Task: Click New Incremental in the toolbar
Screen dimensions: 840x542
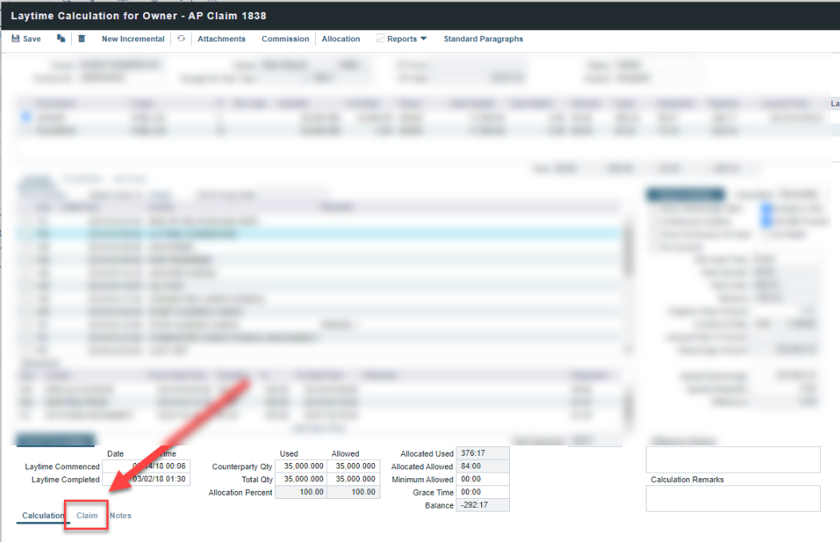Action: tap(133, 38)
